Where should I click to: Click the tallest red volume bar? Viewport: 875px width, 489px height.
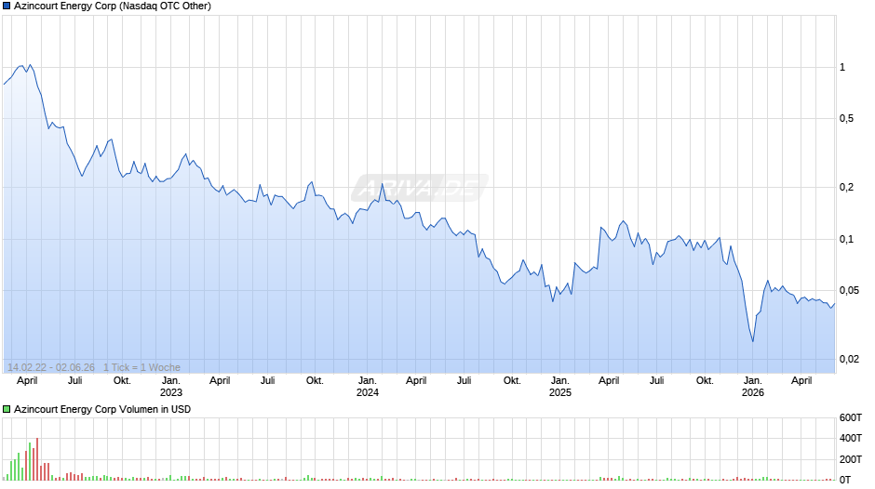(37, 459)
